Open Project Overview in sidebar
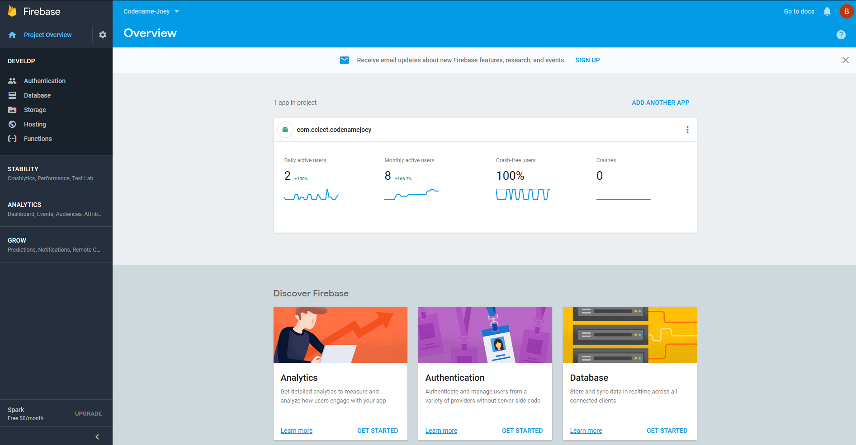This screenshot has width=856, height=445. click(47, 35)
